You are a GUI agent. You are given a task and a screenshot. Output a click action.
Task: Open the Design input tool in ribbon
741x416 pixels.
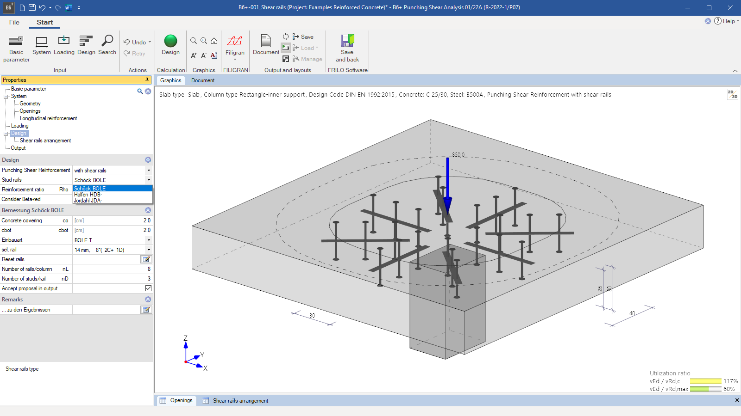[x=86, y=45]
